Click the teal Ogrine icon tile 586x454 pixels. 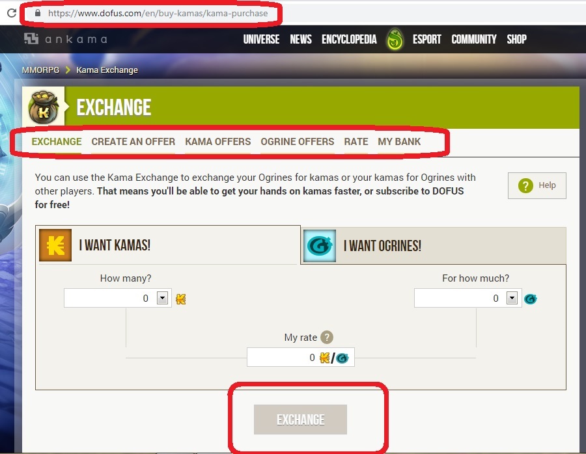(320, 246)
